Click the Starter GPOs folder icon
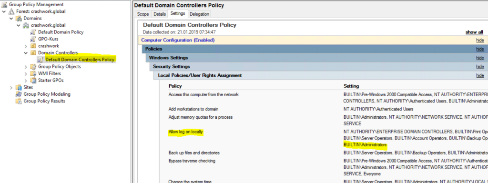This screenshot has width=488, height=183. coord(33,80)
